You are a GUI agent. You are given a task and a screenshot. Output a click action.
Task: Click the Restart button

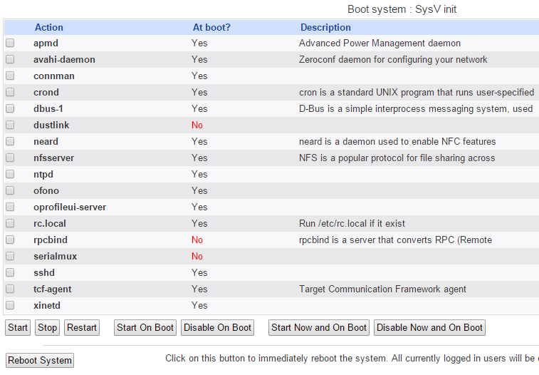pos(82,328)
